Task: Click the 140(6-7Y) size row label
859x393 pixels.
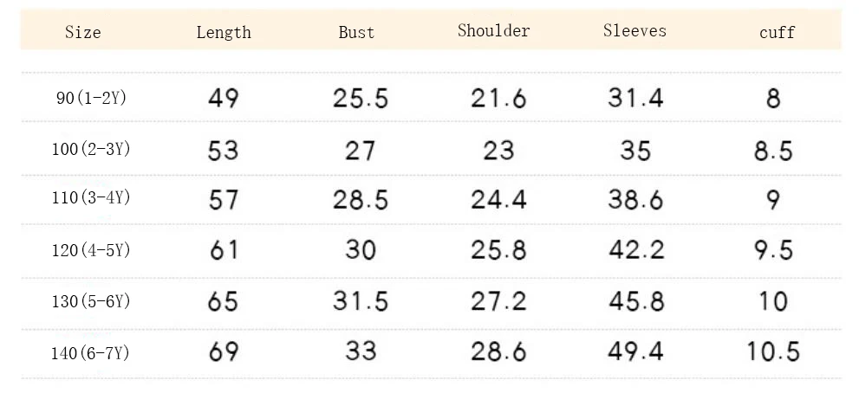Action: (91, 352)
